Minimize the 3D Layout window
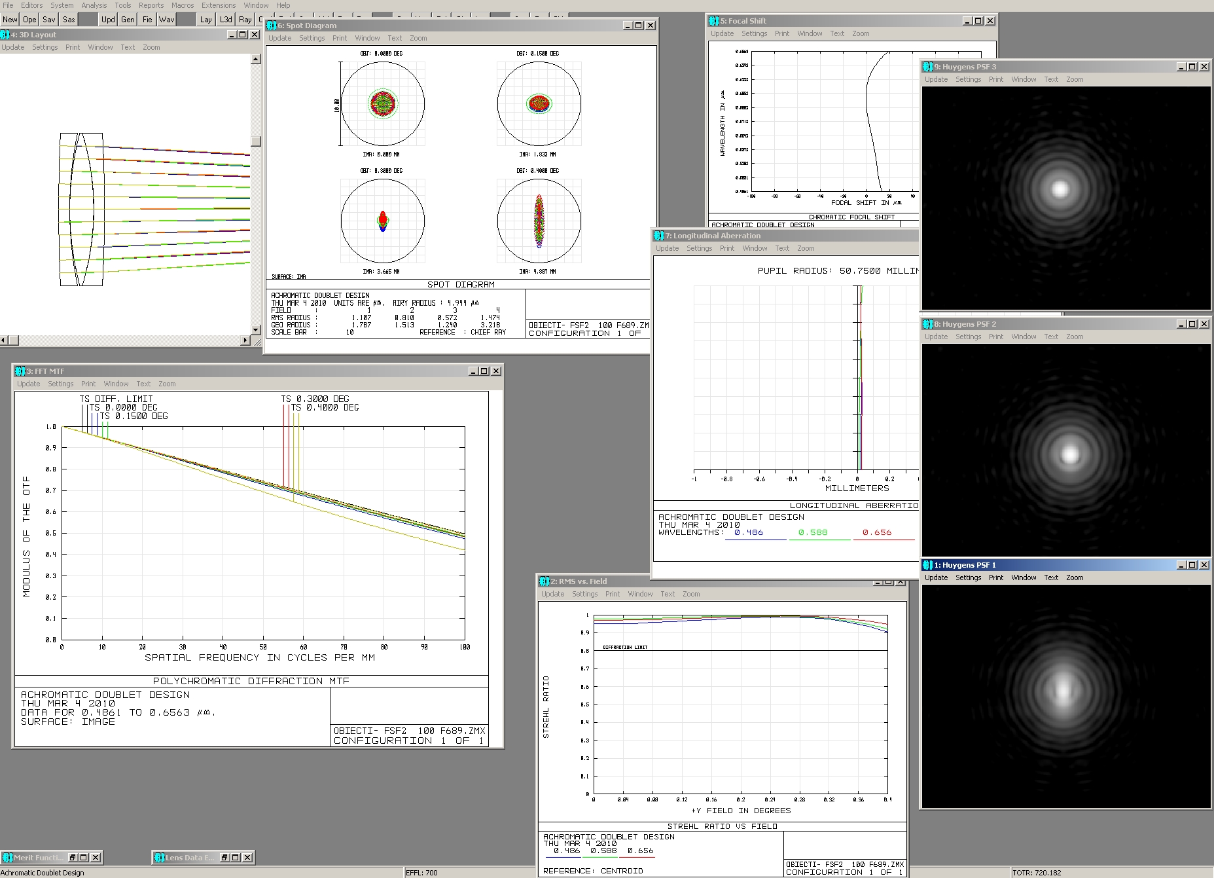 pos(232,35)
